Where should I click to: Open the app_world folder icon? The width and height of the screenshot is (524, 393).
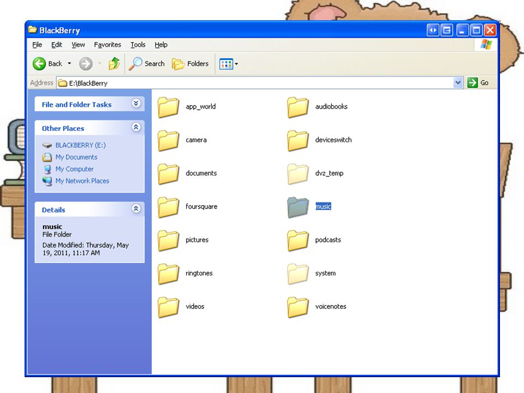[169, 107]
